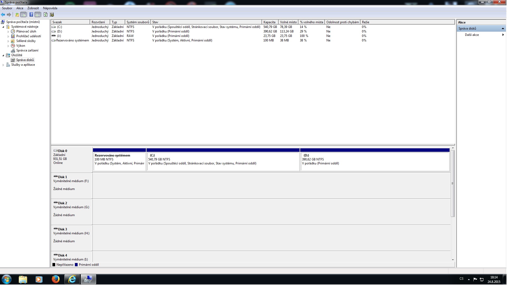
Task: Open the Další akce submenu
Action: click(x=472, y=35)
